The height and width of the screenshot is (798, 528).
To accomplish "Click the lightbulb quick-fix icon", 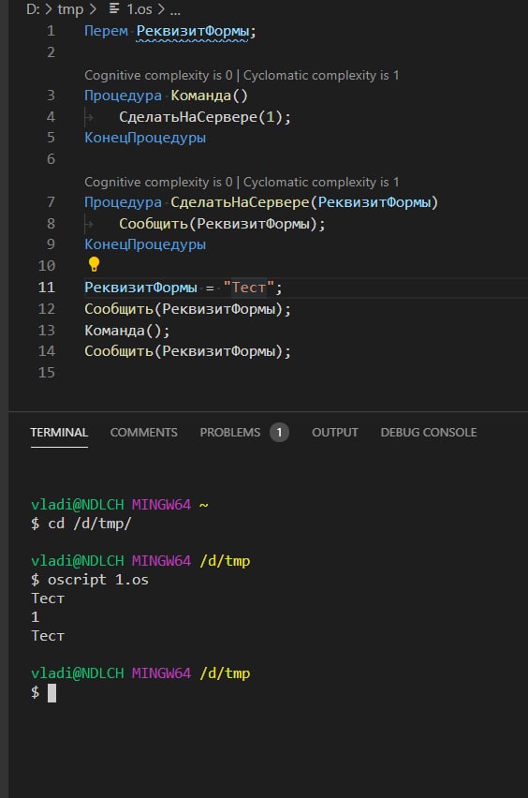I will (x=95, y=264).
